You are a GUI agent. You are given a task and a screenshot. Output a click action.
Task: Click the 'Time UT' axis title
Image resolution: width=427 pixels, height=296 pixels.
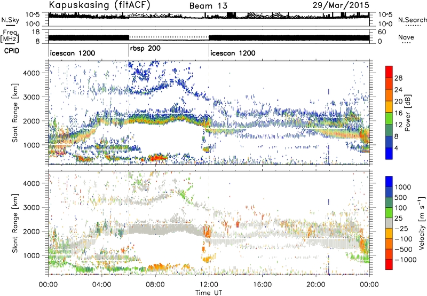tap(209, 293)
